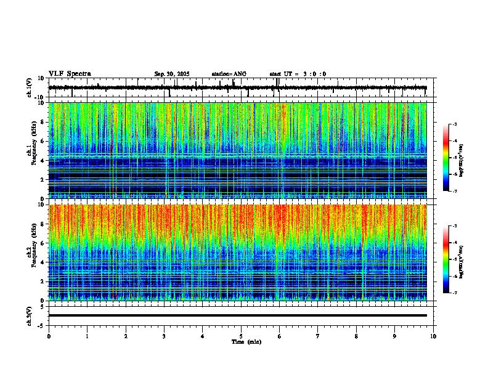
Task: Click the "2" kHz tick on ch.1 spectrogram axis
Action: pos(43,180)
